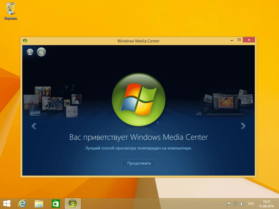Select the Media Center taskbar button
279x209 pixels.
(72, 204)
